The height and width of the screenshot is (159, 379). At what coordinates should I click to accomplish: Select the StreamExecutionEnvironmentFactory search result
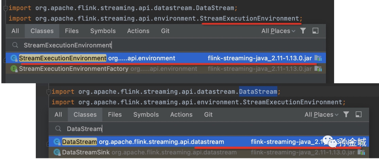click(74, 69)
